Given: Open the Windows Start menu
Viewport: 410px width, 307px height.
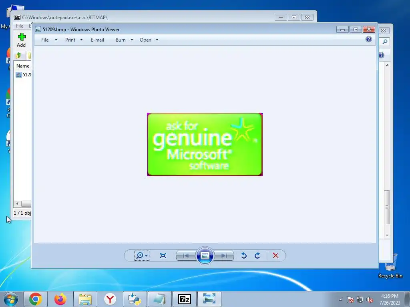Looking at the screenshot, I should (x=11, y=299).
